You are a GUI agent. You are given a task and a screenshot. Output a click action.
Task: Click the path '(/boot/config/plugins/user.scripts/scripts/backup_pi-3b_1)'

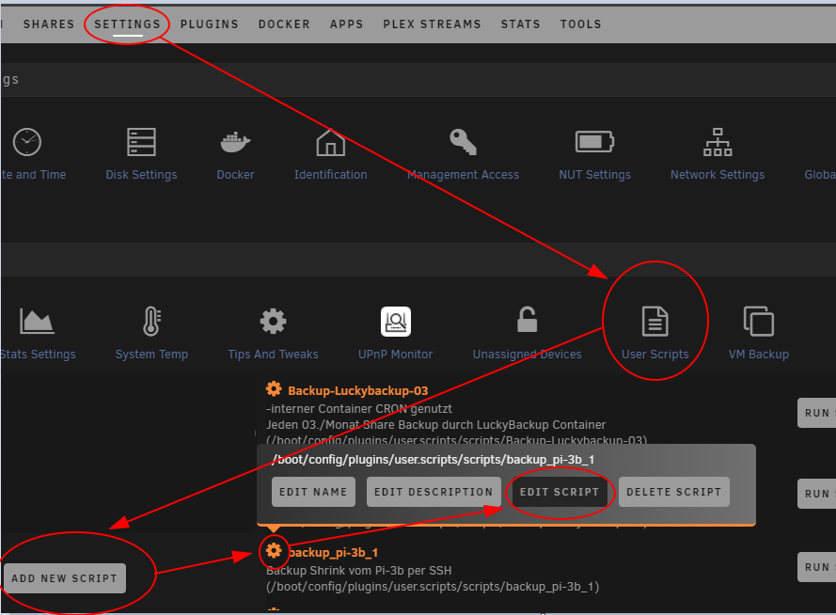pos(433,586)
